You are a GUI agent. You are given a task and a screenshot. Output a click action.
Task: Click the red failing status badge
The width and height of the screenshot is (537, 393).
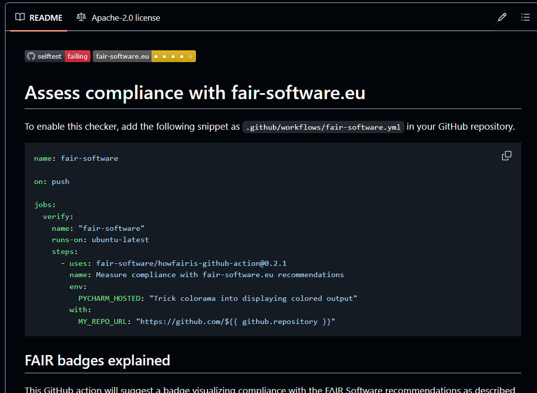[77, 56]
